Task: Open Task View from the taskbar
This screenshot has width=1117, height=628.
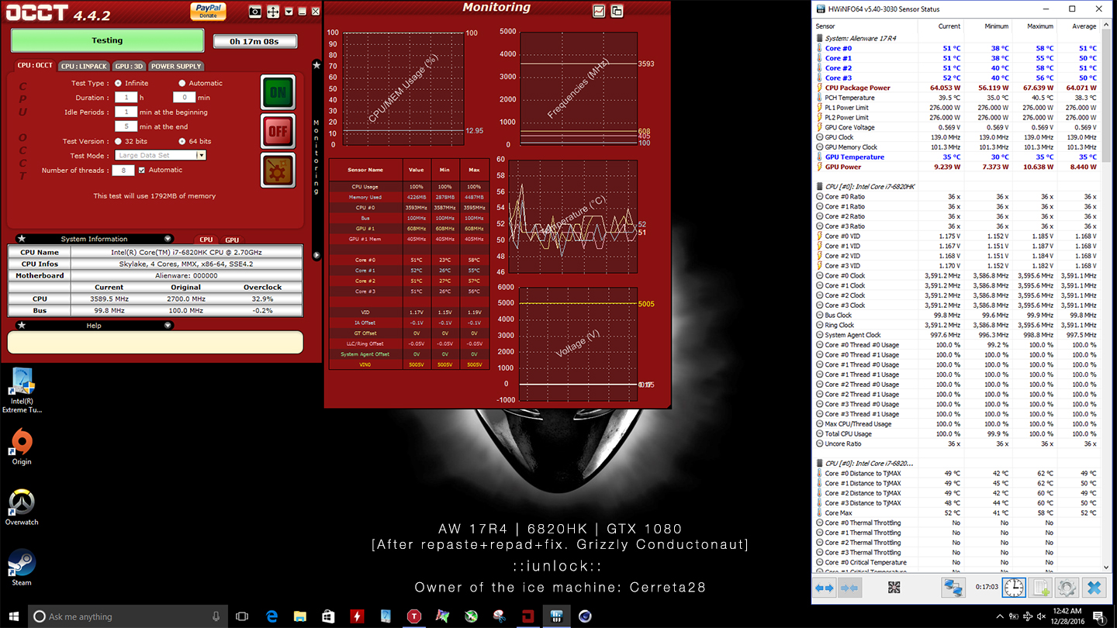Action: (x=242, y=616)
